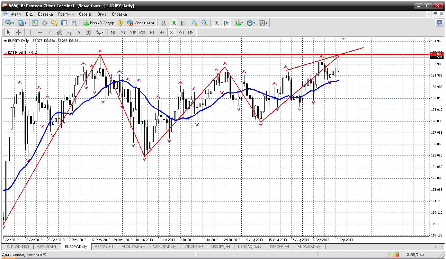Open the Графики menu

point(66,14)
